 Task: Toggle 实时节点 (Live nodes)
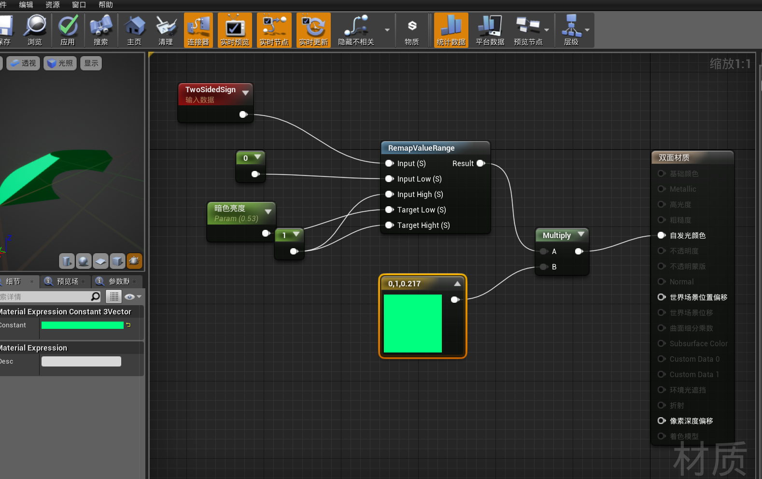274,30
